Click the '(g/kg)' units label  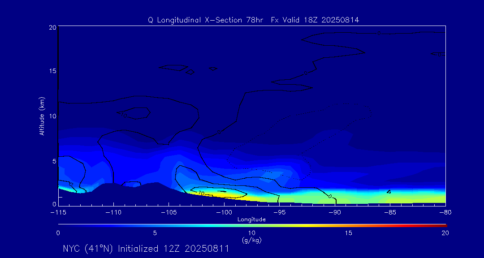click(x=251, y=240)
